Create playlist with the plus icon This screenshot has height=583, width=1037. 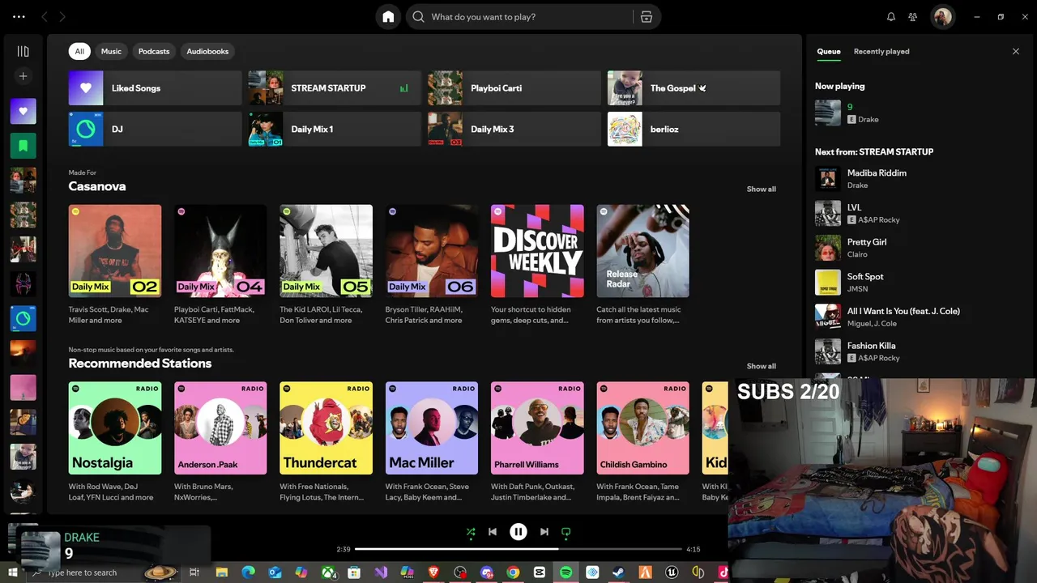[x=23, y=76]
